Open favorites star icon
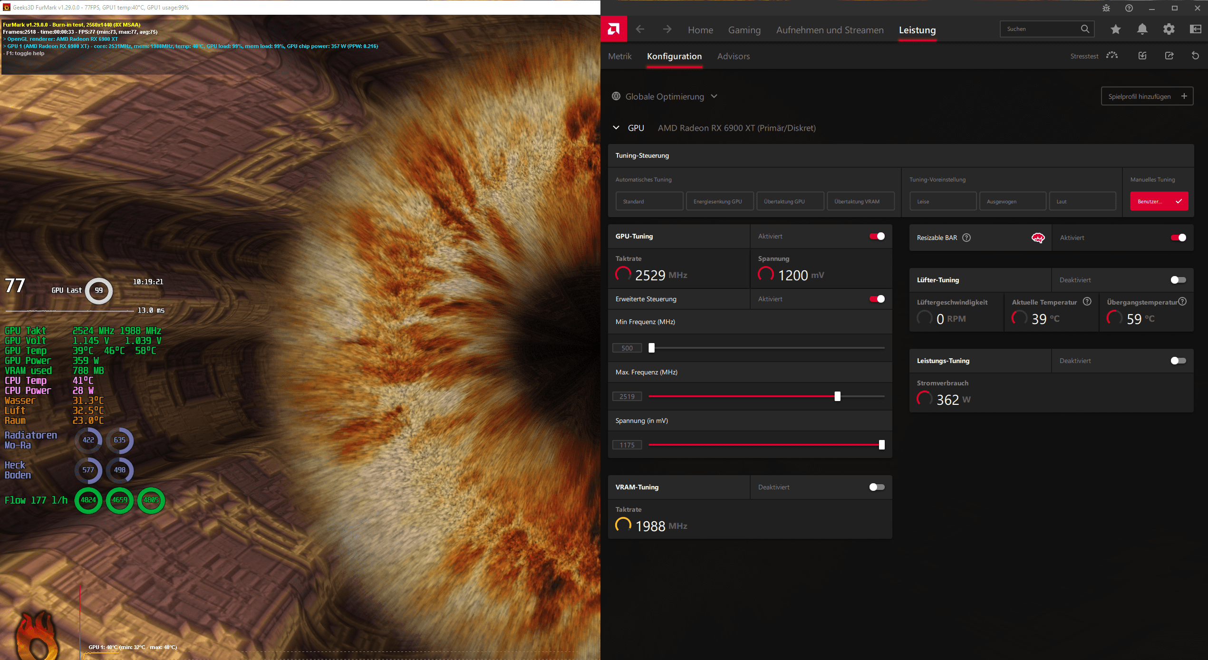Viewport: 1208px width, 660px height. (x=1115, y=29)
